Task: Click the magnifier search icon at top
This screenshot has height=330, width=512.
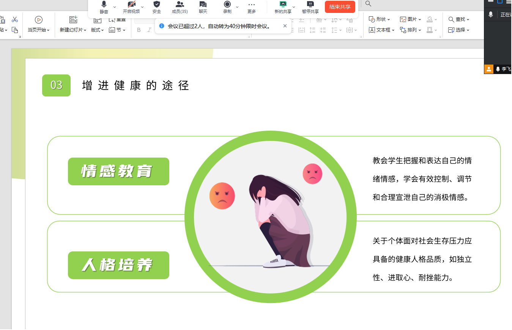Action: [368, 4]
